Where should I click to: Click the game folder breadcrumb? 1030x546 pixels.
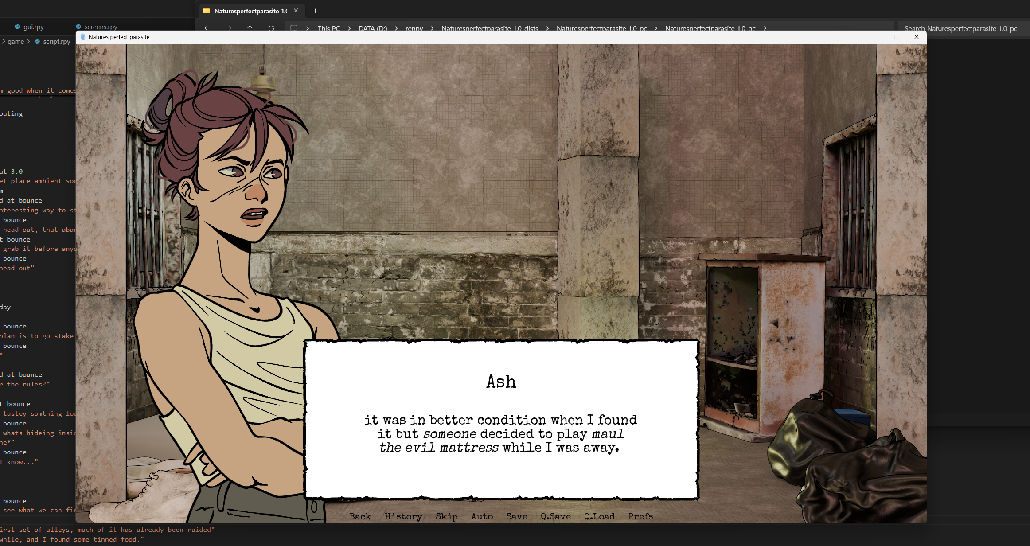pos(16,41)
